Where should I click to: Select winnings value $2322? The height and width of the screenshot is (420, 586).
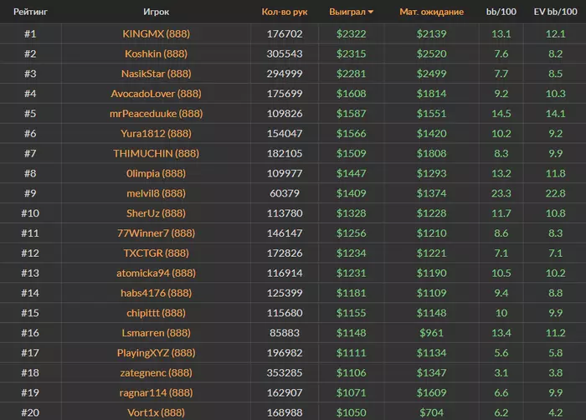(351, 34)
